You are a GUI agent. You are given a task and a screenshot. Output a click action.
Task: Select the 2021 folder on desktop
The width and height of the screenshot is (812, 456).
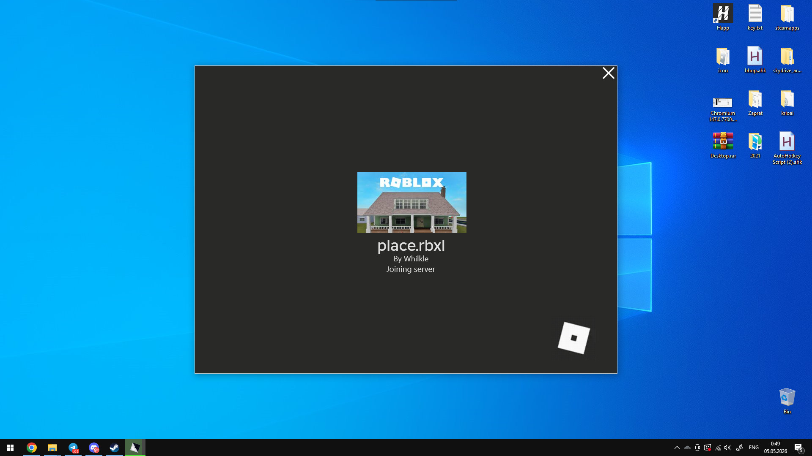(x=755, y=145)
